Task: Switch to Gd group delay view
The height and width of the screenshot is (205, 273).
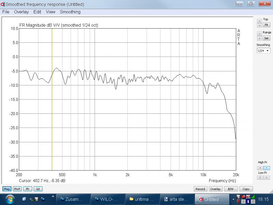Action: [x=38, y=189]
